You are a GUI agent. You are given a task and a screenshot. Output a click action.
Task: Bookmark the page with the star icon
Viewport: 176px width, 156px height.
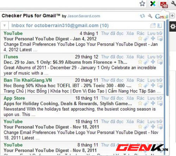(x=142, y=4)
